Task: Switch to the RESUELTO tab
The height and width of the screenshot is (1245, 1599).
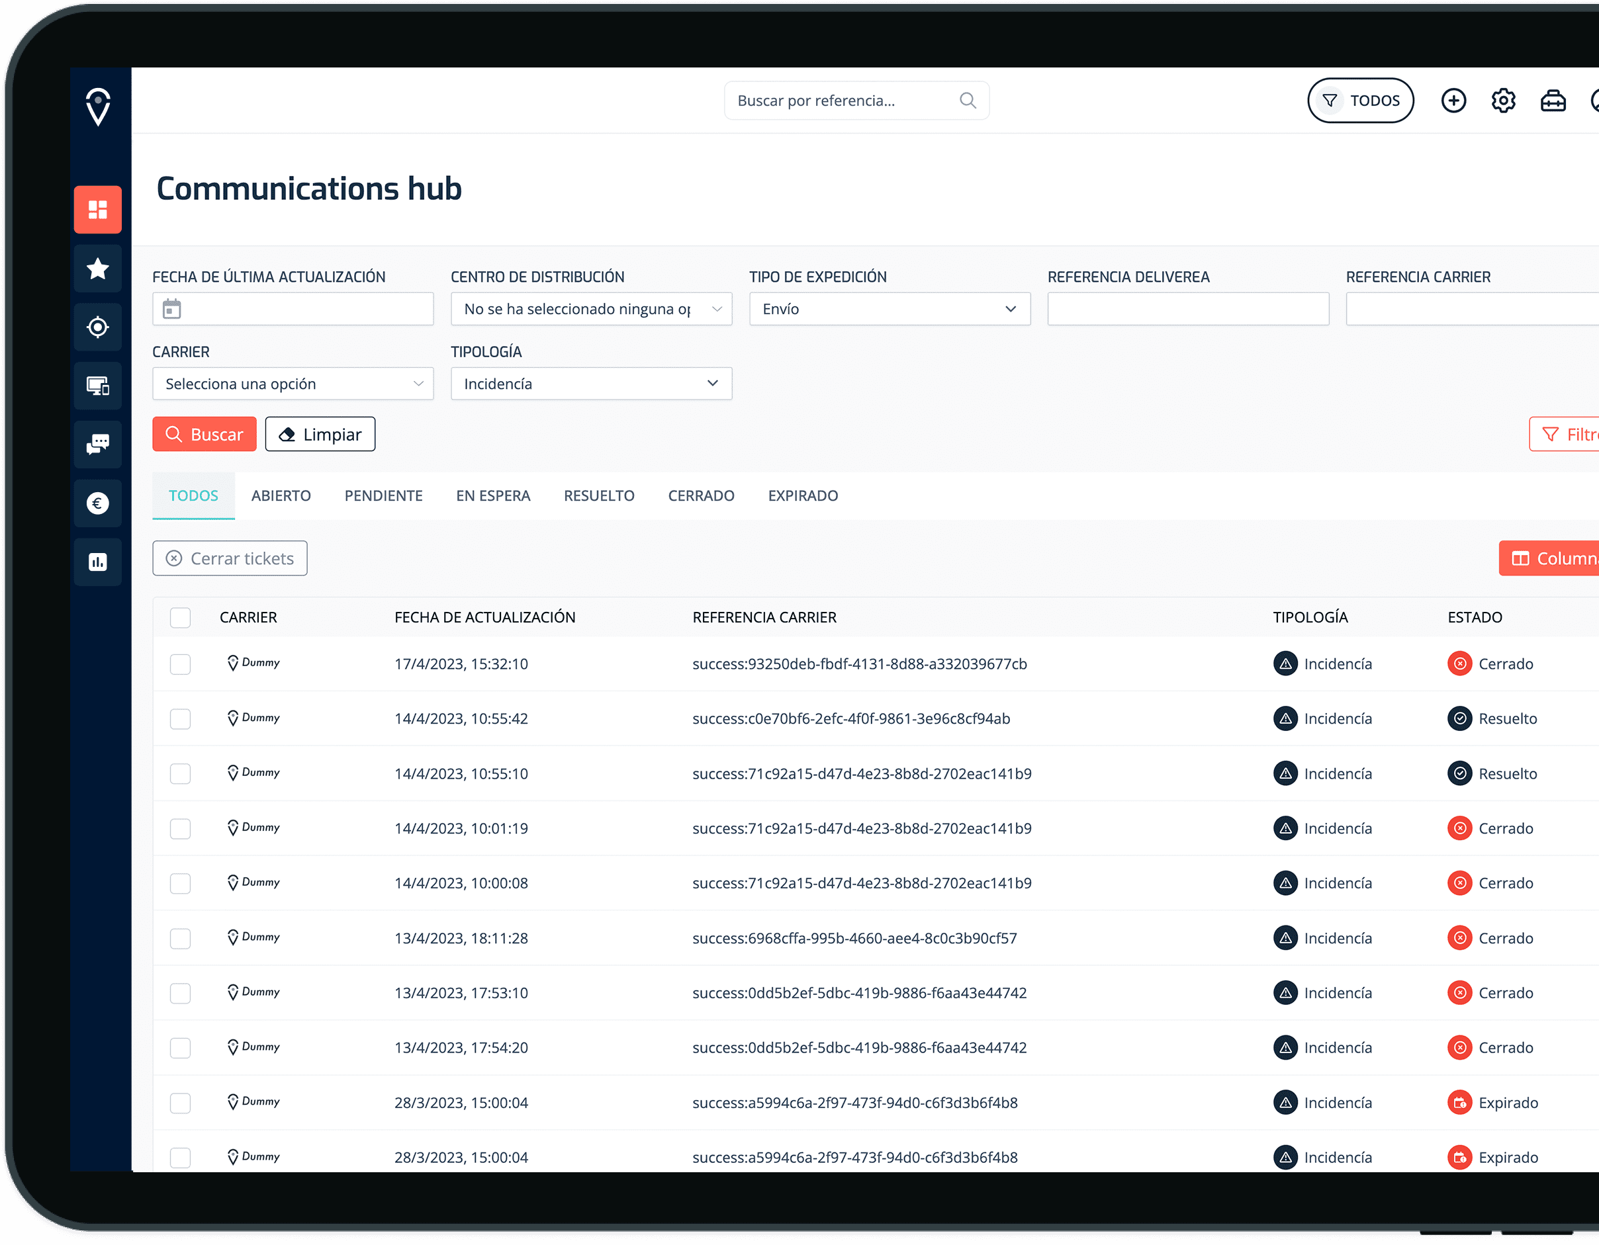Action: tap(599, 495)
